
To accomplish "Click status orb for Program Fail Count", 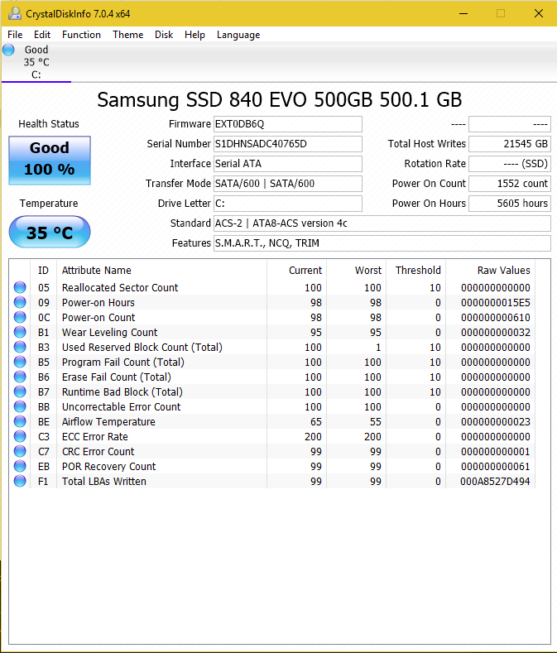I will 20,362.
